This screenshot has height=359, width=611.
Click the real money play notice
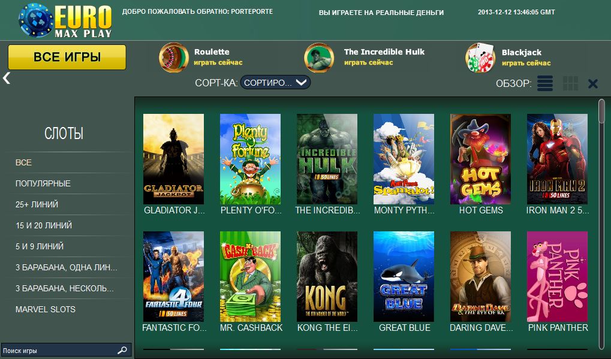click(x=381, y=13)
